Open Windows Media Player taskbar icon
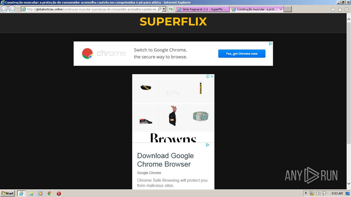Screen dimensions: 351x197 40,193
